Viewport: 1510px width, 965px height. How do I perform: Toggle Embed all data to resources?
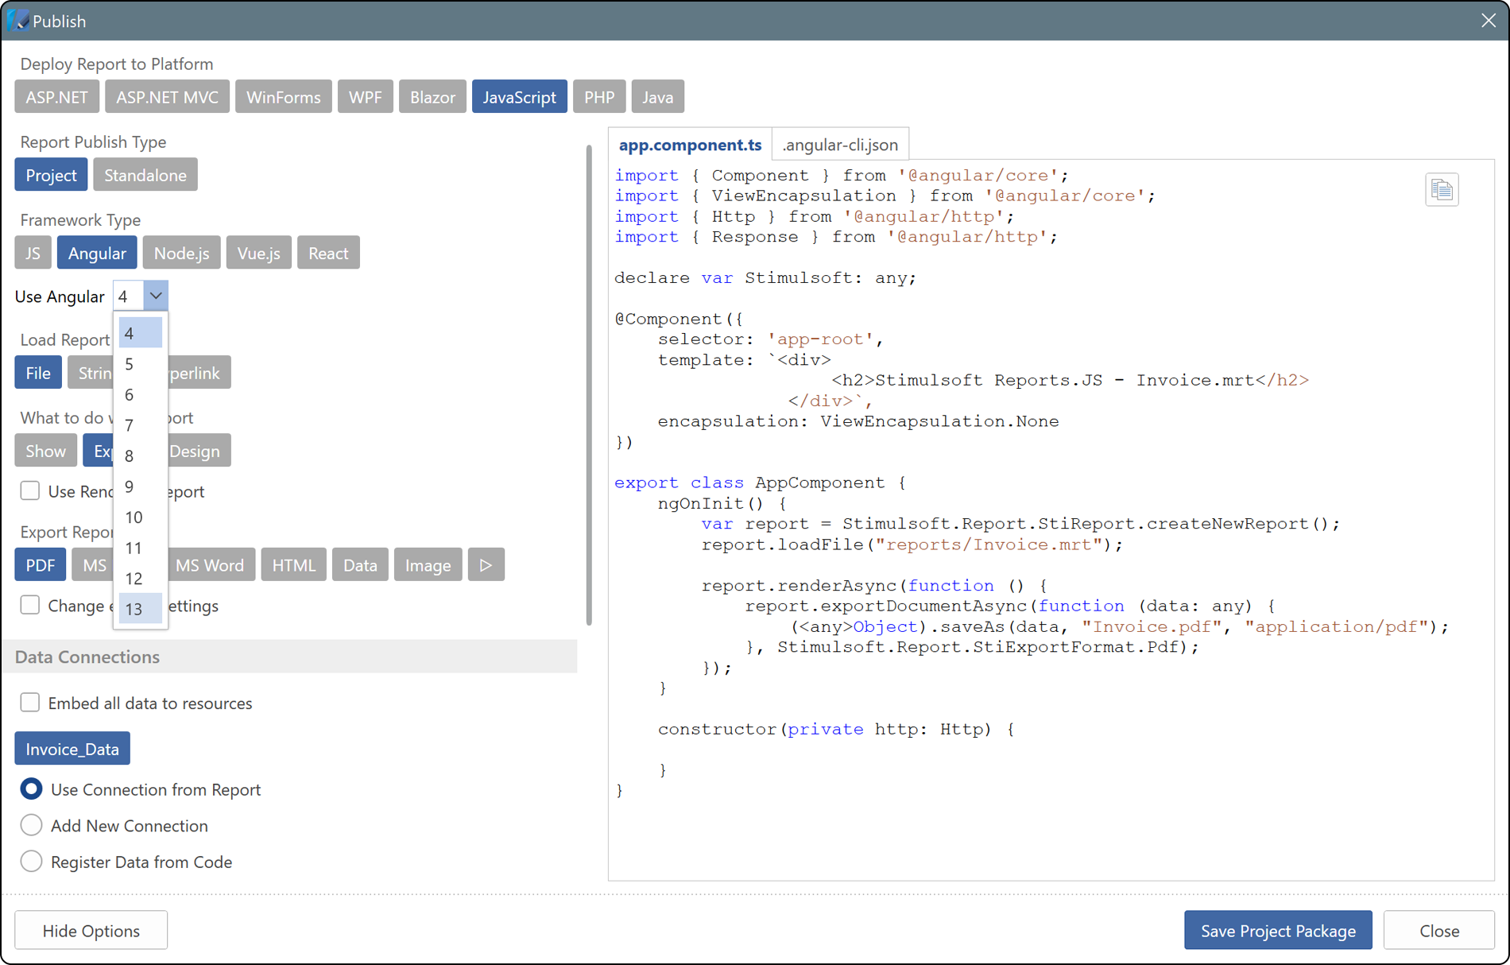pyautogui.click(x=30, y=703)
